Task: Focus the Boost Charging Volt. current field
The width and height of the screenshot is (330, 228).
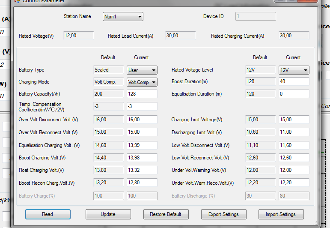Action: (x=142, y=158)
